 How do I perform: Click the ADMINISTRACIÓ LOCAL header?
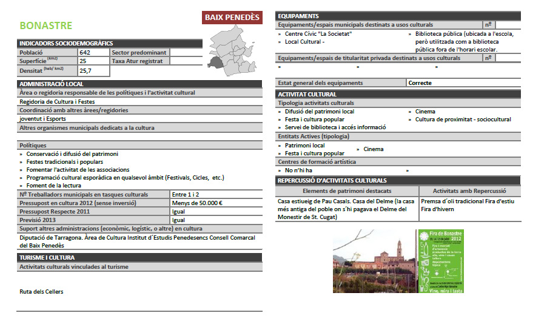[139, 84]
